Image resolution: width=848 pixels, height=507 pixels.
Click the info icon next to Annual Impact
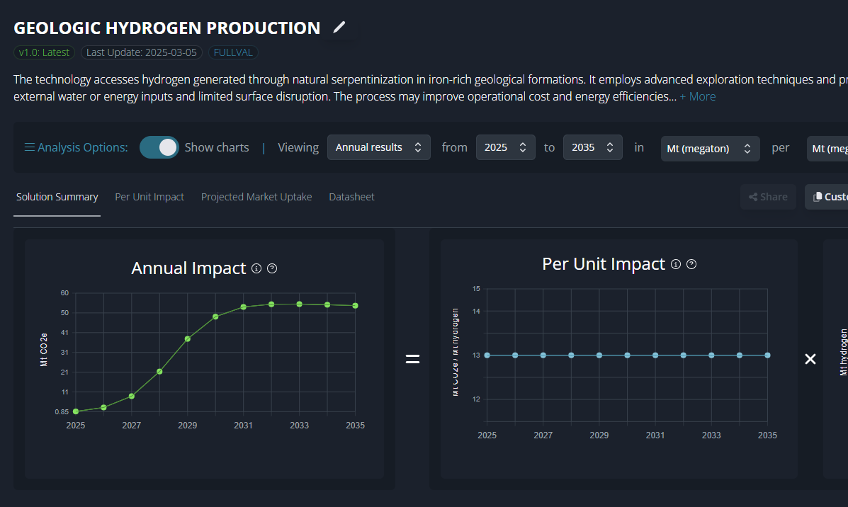[256, 268]
